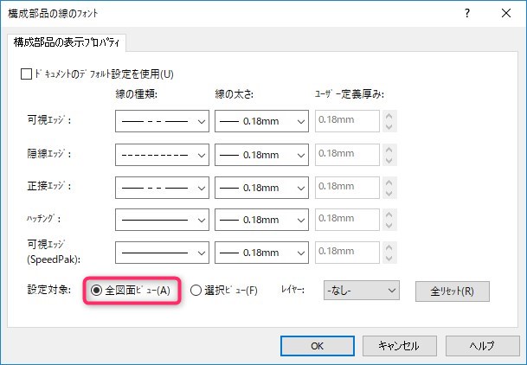
Task: Decrease custom thickness for ハッチング with down arrow
Action: 389,226
